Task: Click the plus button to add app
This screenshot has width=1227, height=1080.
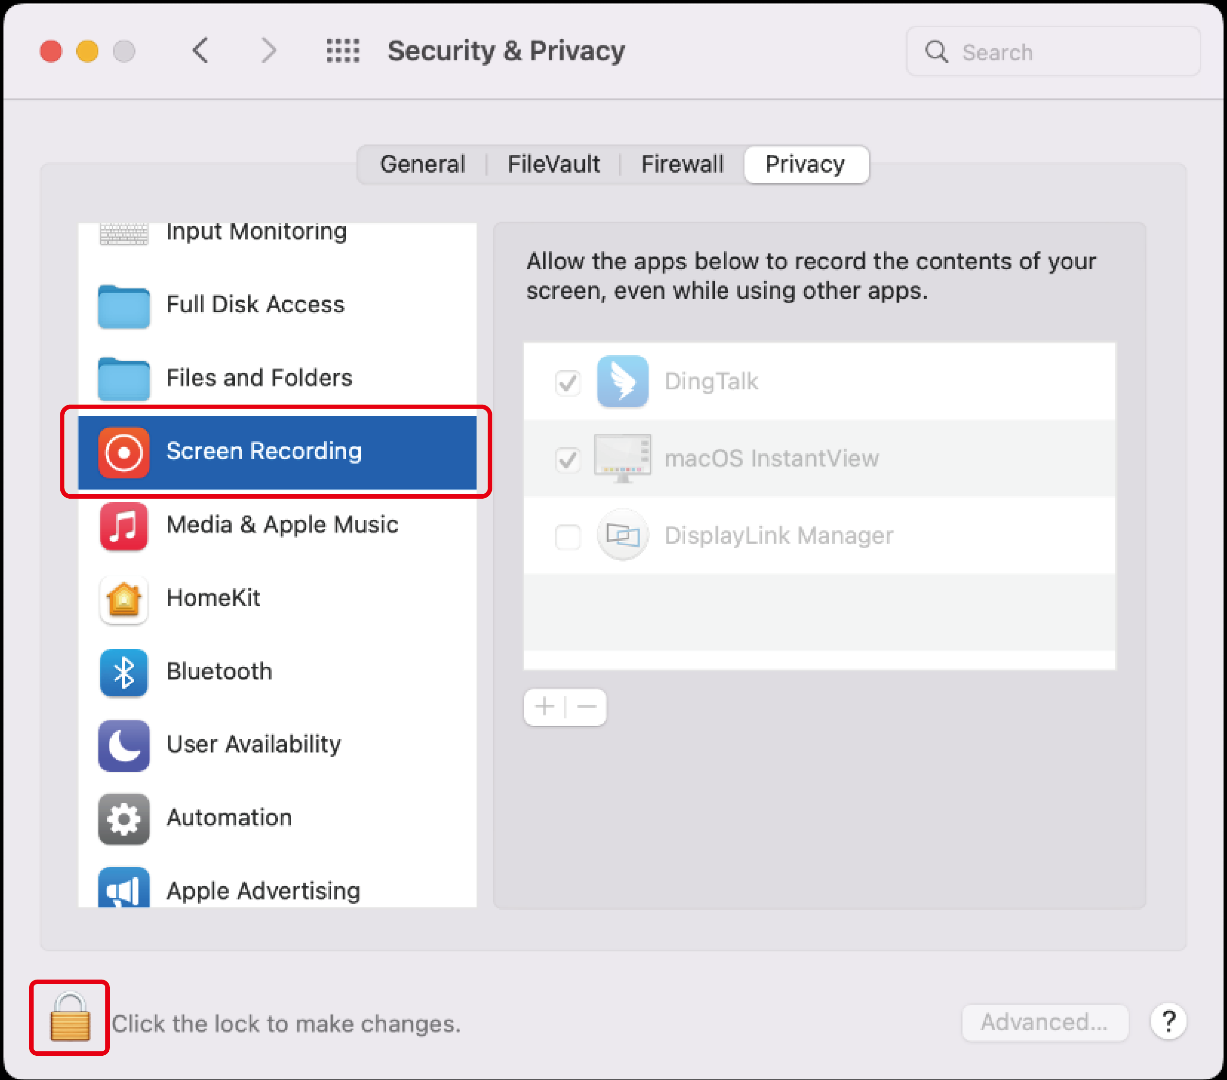Action: pyautogui.click(x=544, y=706)
